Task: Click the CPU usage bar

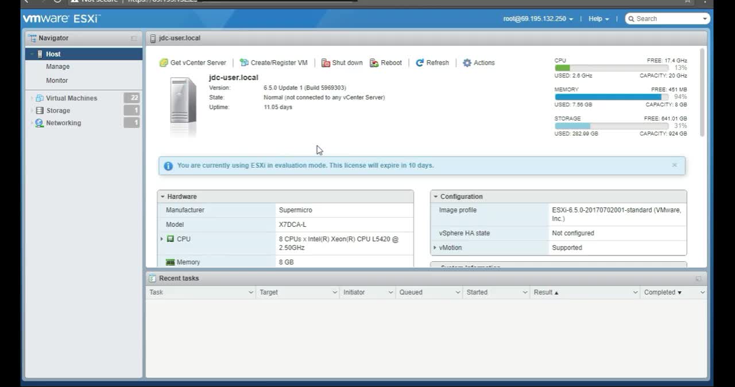Action: pos(612,68)
